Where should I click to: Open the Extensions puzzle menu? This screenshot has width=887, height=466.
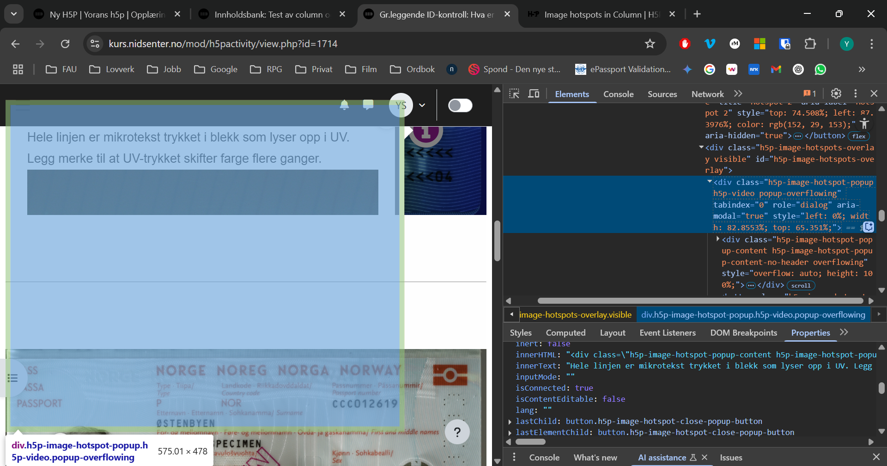(810, 44)
